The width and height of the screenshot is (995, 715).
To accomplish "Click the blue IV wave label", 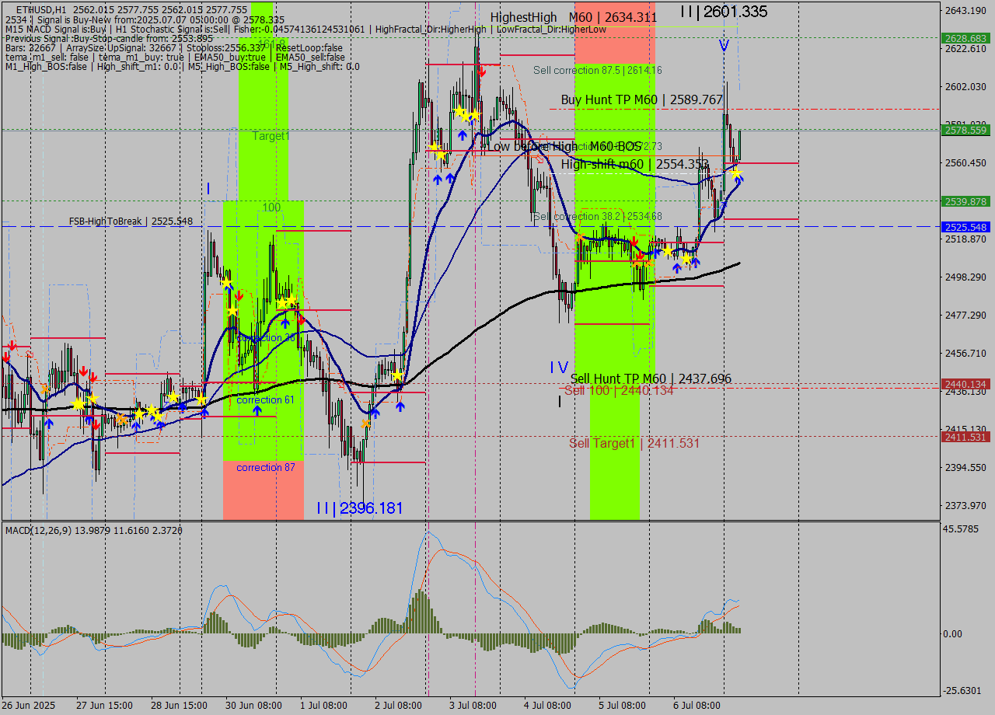I will [559, 367].
